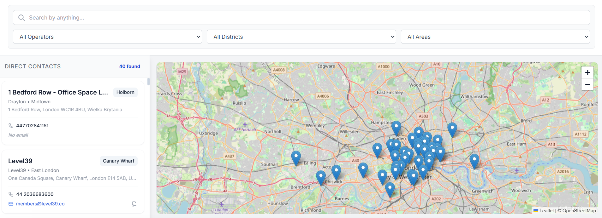Image resolution: width=602 pixels, height=218 pixels.
Task: Select the map marker near Hampstead label
Action: pyautogui.click(x=396, y=128)
